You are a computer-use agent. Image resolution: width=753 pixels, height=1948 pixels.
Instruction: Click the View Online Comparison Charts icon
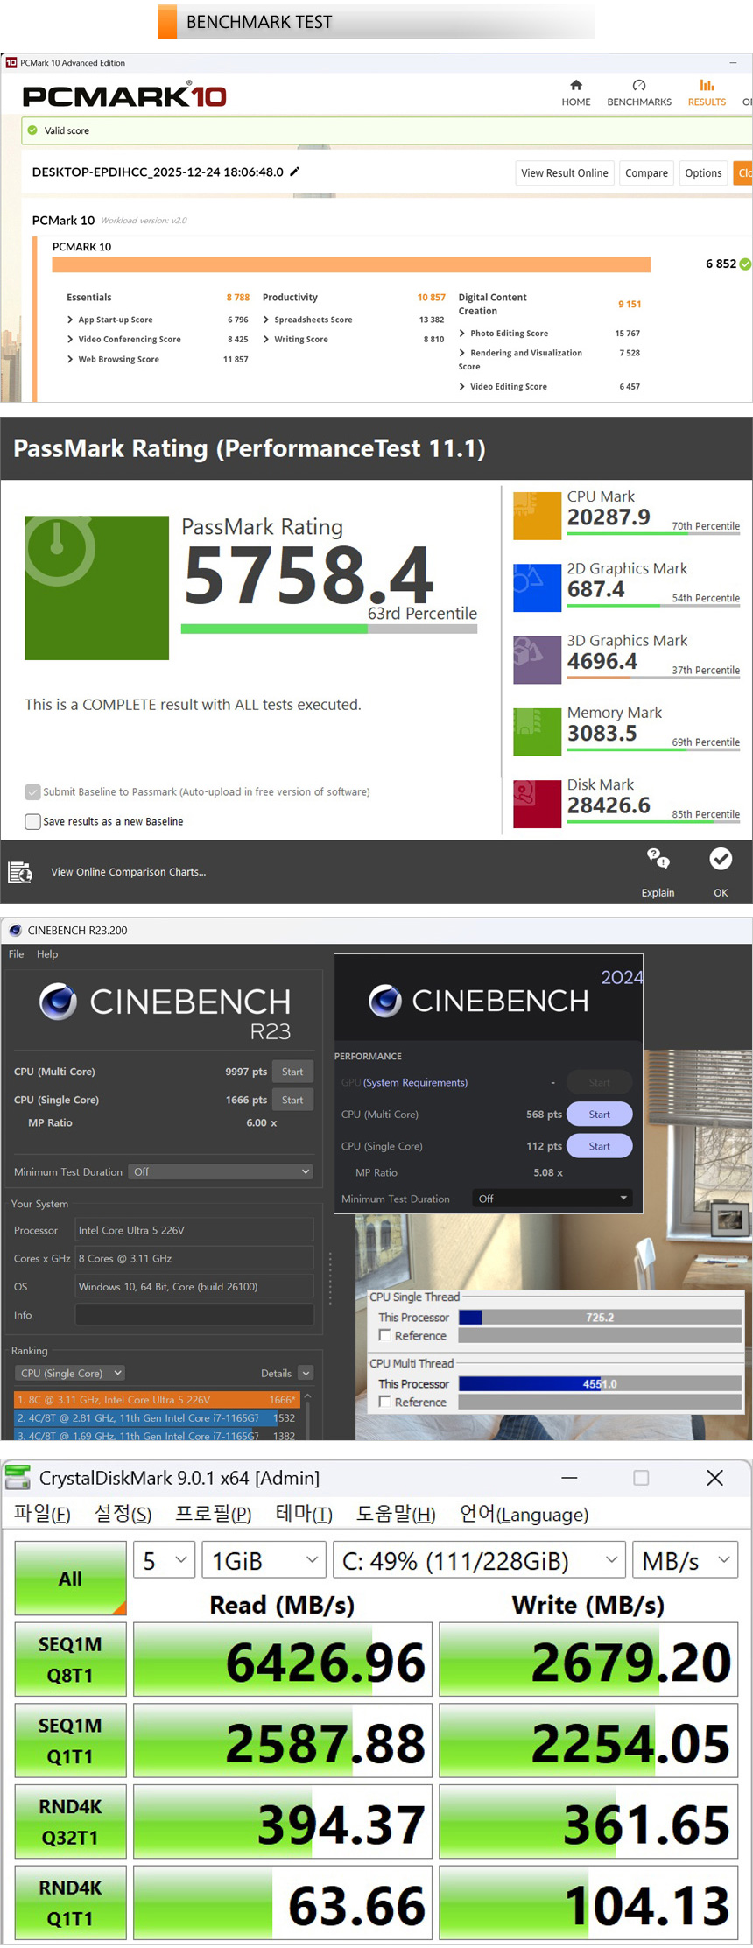coord(19,872)
